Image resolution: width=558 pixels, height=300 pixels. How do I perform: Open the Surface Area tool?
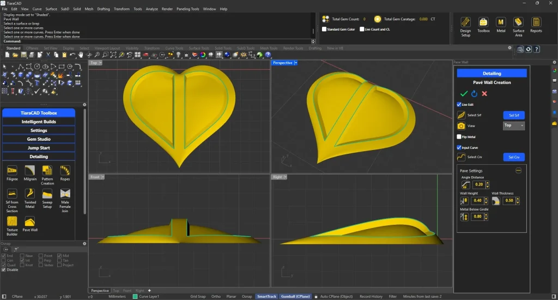pos(518,22)
